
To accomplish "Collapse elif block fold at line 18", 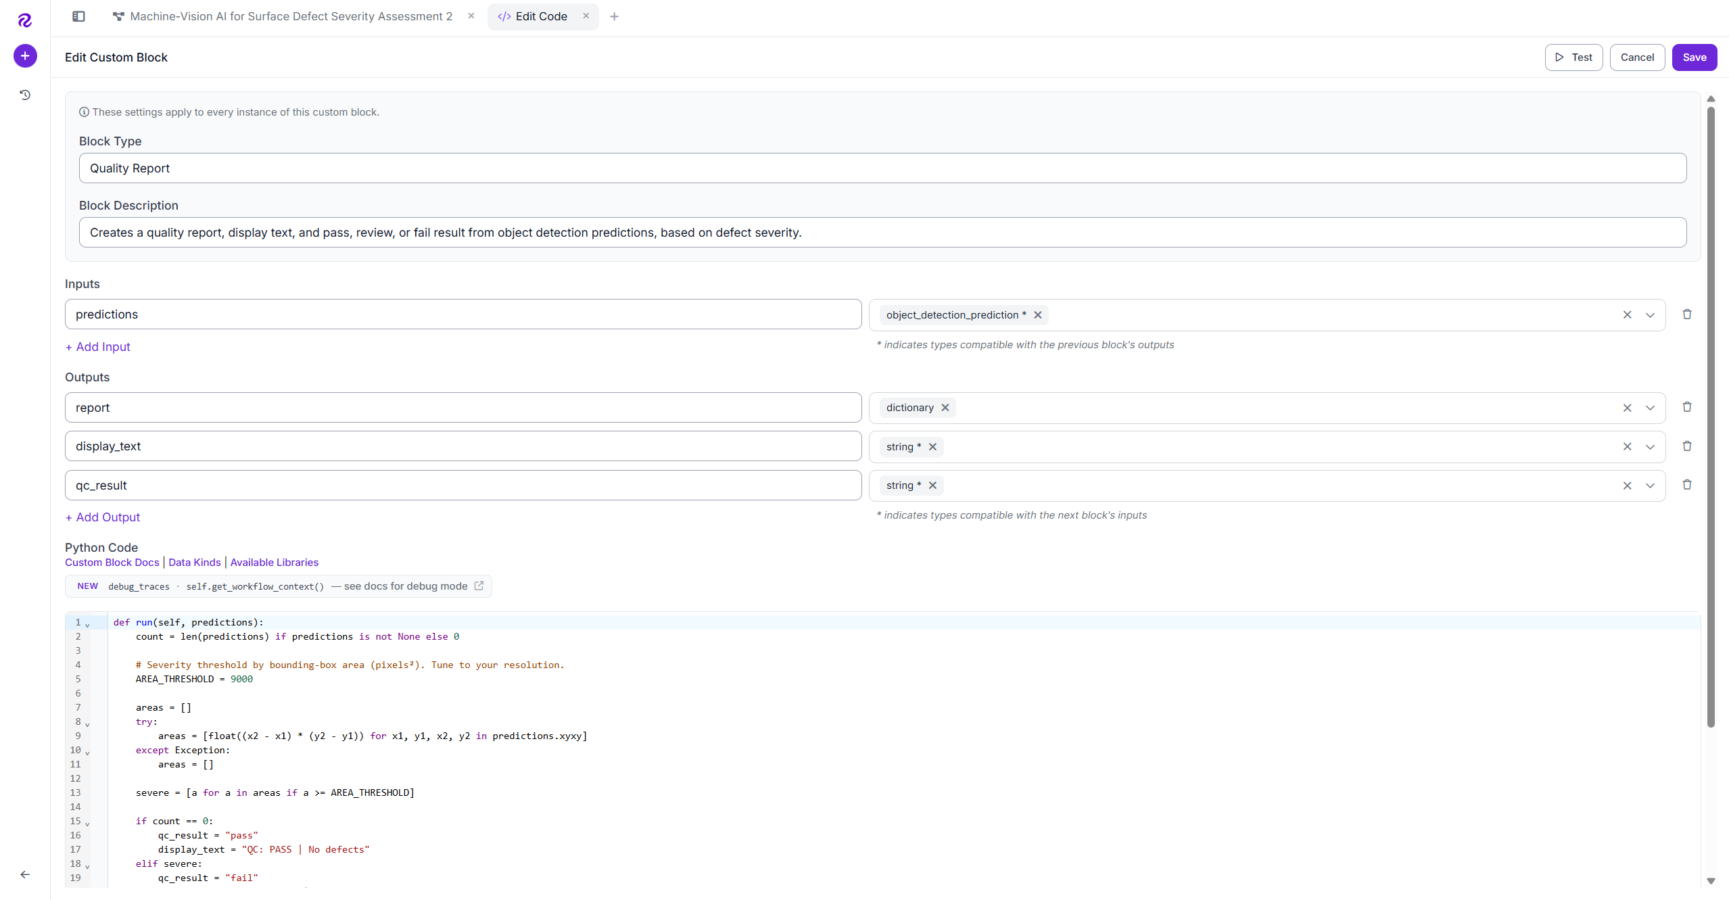I will coord(87,866).
